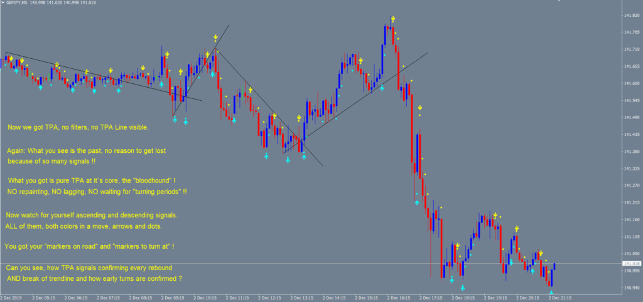Select 'Can you see, how TPA signals' text
The width and height of the screenshot is (643, 302).
click(x=94, y=268)
